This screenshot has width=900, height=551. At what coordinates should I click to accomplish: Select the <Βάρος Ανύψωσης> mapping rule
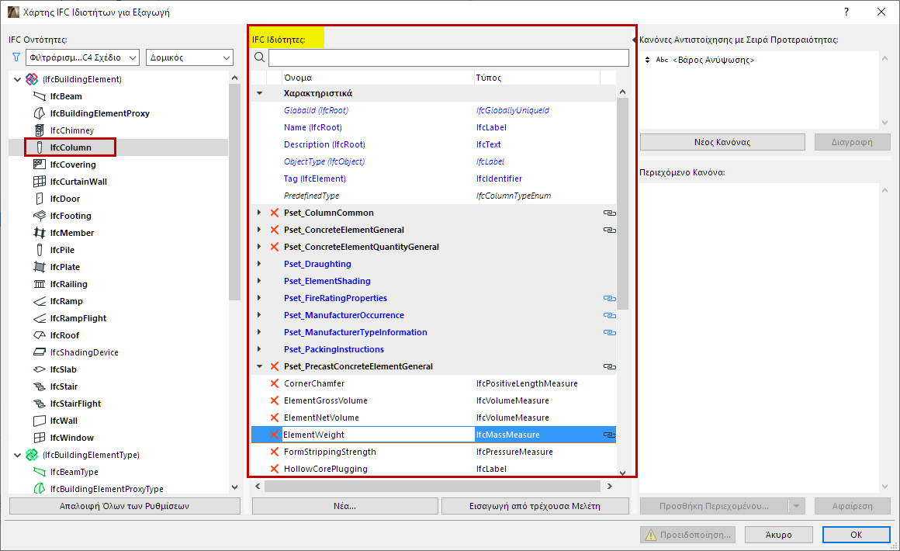(x=713, y=61)
